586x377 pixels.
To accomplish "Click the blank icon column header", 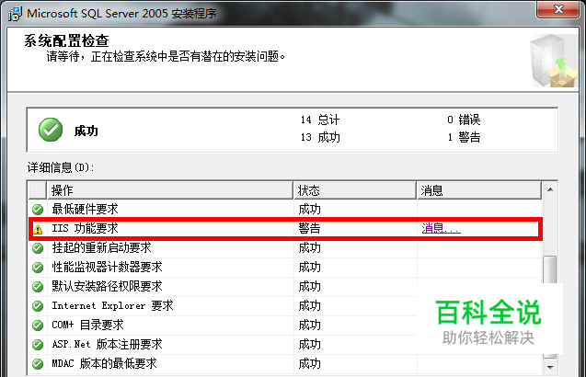I will pyautogui.click(x=38, y=190).
